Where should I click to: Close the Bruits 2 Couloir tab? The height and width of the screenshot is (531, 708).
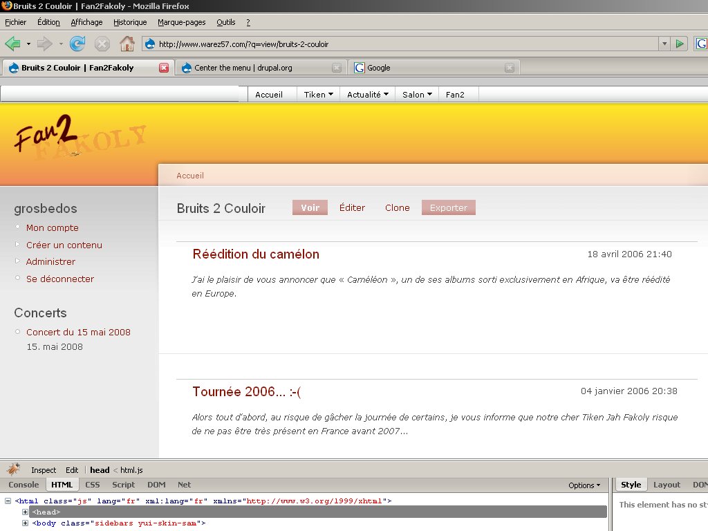[164, 68]
